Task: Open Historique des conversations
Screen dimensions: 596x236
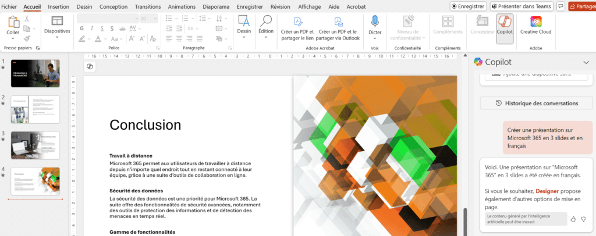Action: [x=536, y=103]
